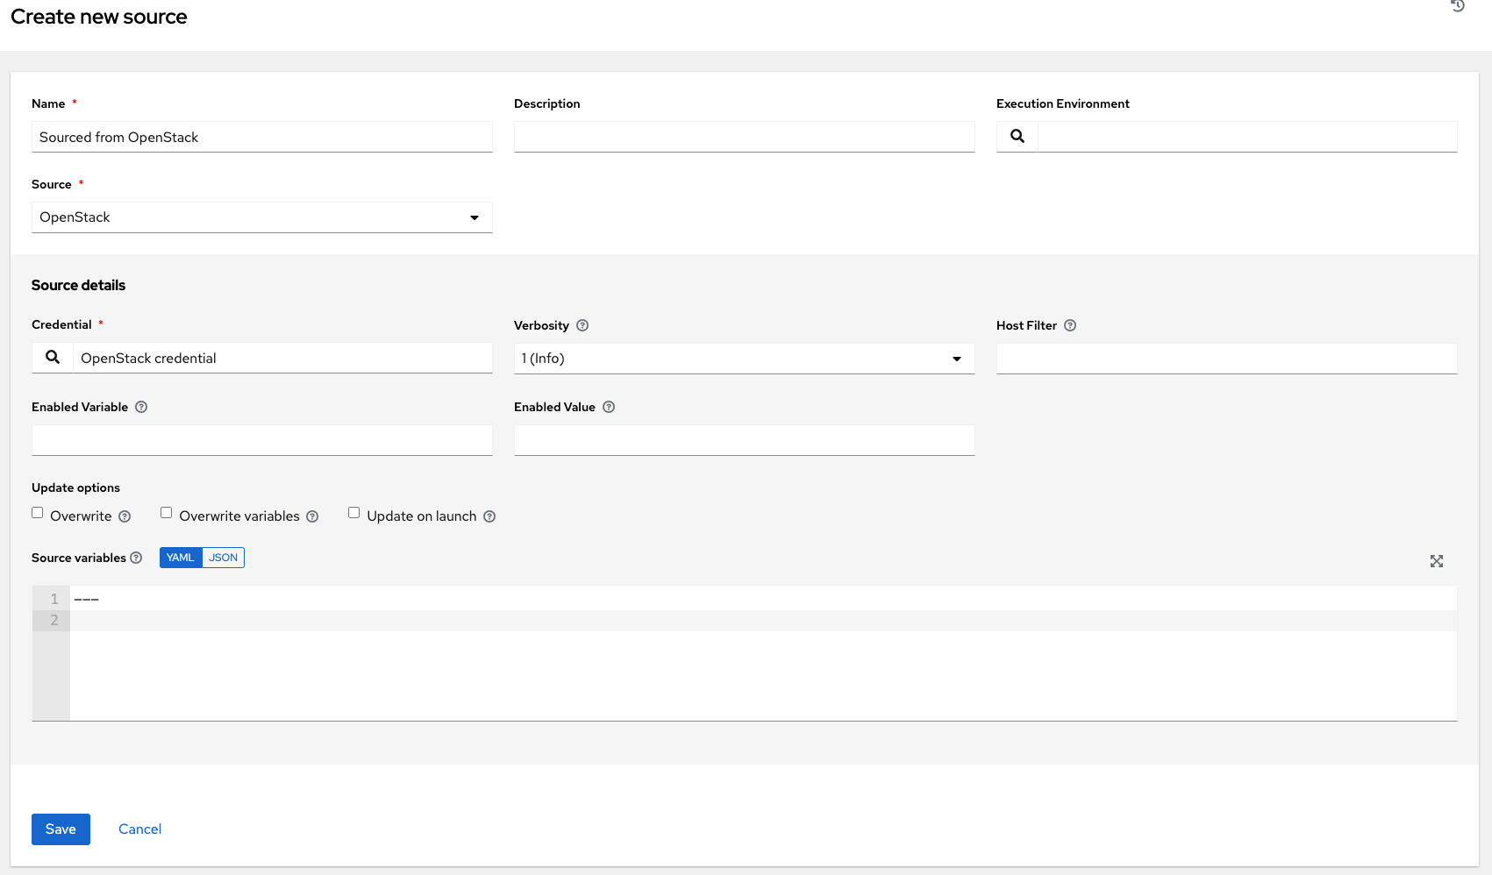Screen dimensions: 1492x875
Task: Show the Enabled Variable help tooltip
Action: tap(142, 407)
